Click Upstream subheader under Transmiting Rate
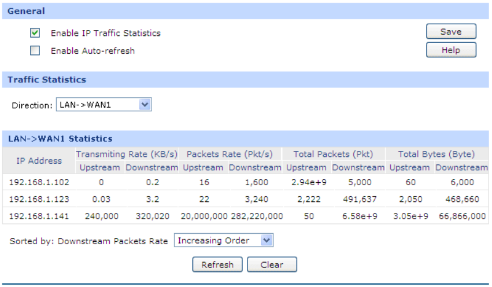Viewport: 492px width, 287px height. pyautogui.click(x=99, y=167)
